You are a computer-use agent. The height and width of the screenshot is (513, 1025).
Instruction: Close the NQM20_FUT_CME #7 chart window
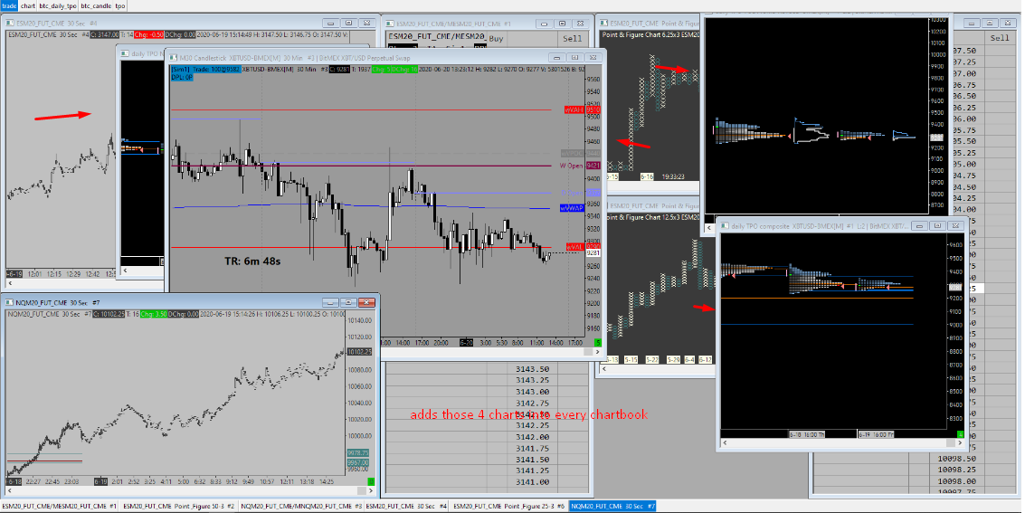tap(367, 302)
